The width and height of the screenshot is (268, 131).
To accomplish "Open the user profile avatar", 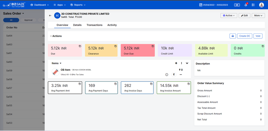I will tap(261, 5).
